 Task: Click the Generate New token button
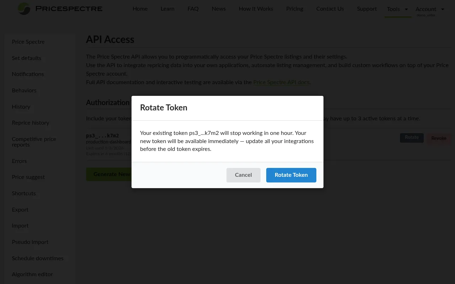[109, 174]
